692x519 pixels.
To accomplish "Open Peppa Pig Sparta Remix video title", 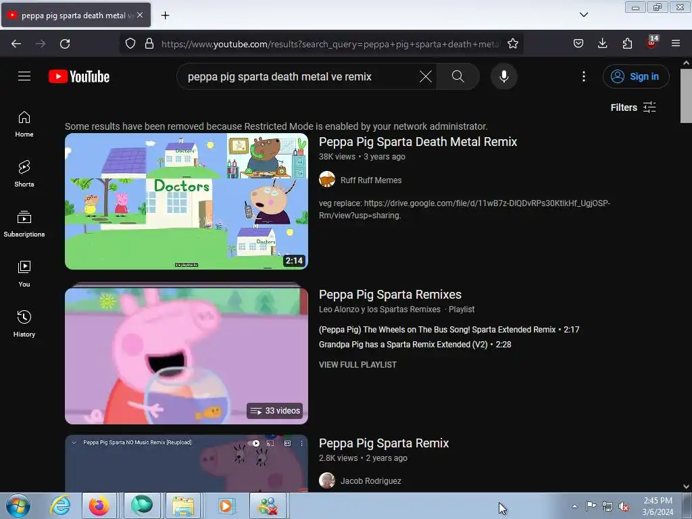I will point(384,443).
